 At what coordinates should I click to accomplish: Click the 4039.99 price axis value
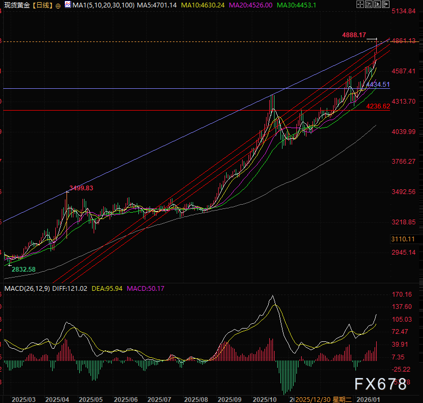click(403, 131)
